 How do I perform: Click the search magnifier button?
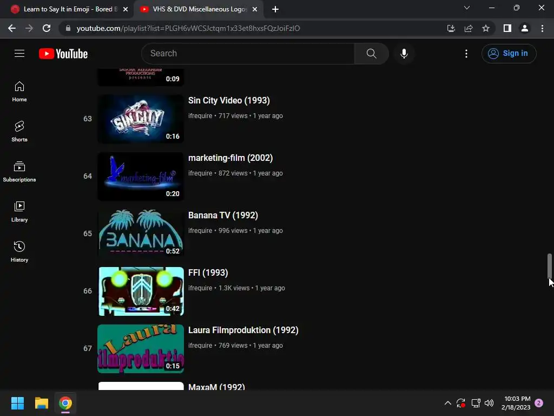(371, 54)
